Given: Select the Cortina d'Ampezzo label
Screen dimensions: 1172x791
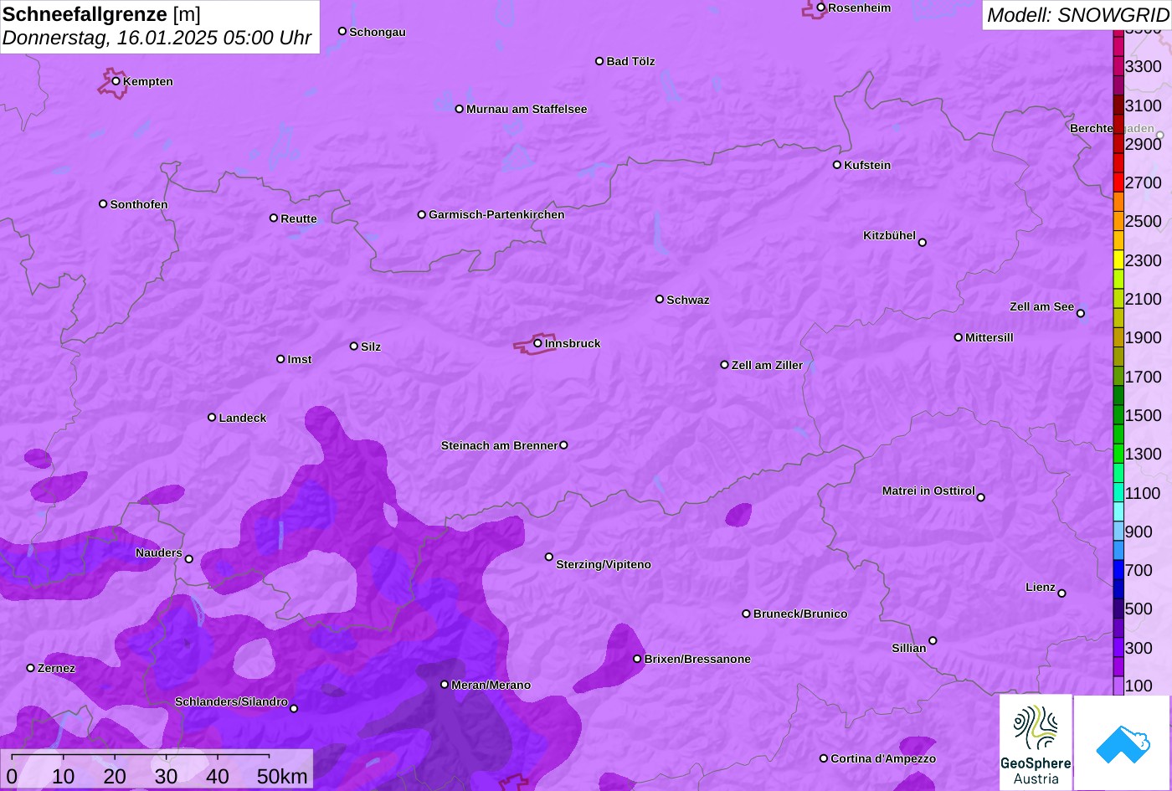Looking at the screenshot, I should pyautogui.click(x=883, y=759).
